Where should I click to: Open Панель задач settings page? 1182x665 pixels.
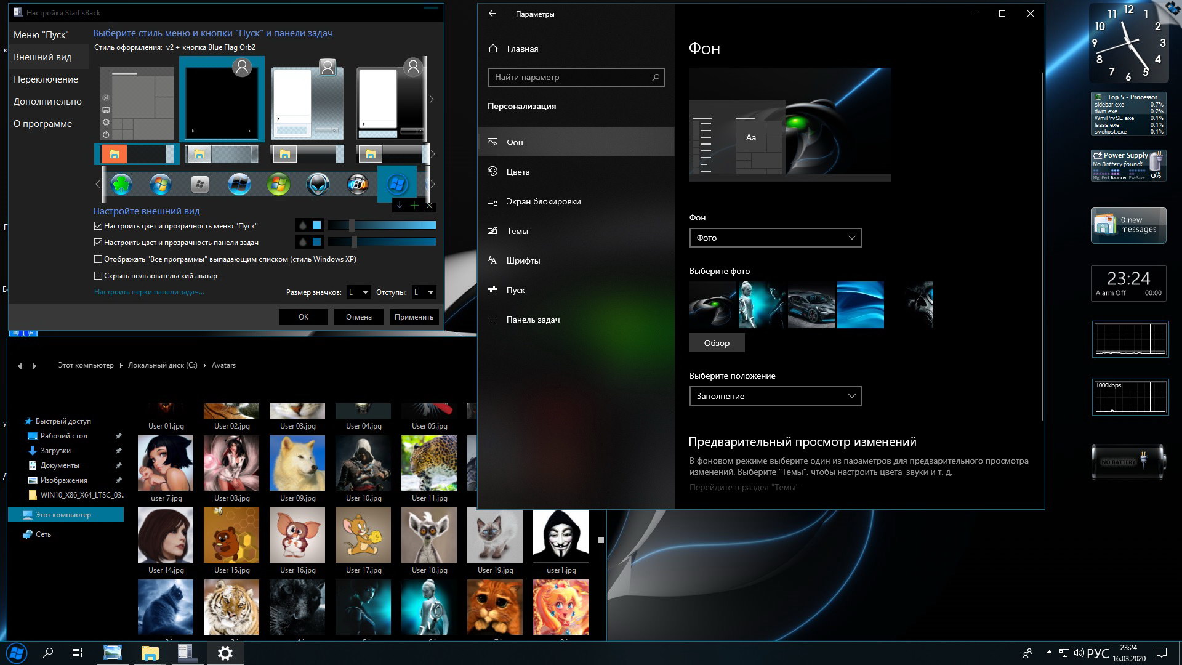tap(576, 320)
